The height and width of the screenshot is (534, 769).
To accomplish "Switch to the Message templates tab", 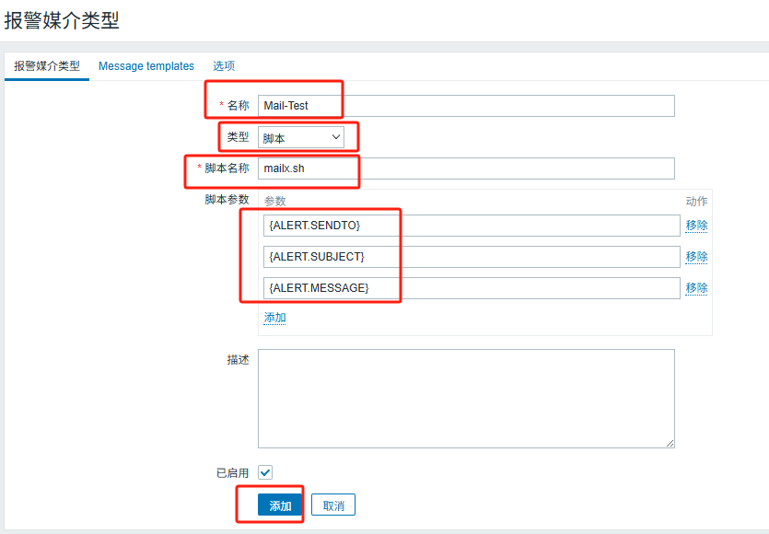I will point(146,65).
